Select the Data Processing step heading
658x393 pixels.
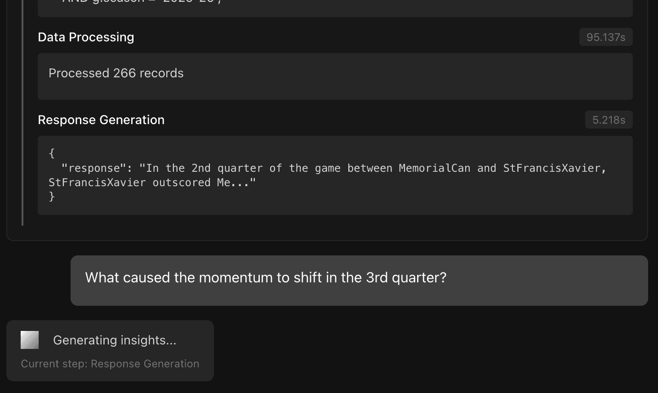pyautogui.click(x=86, y=37)
